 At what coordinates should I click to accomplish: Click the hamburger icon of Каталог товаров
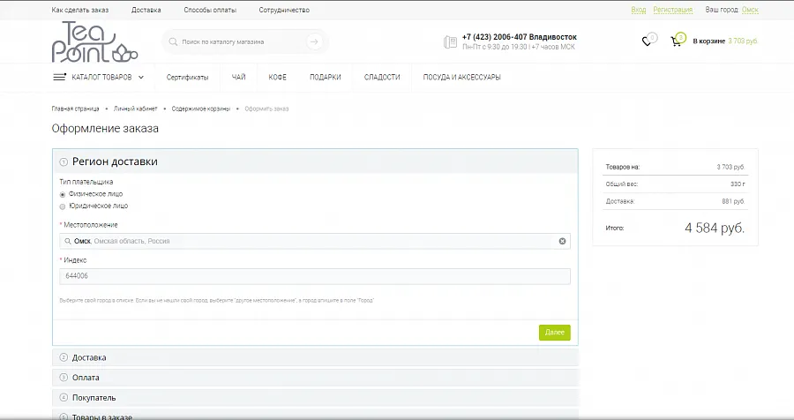[60, 77]
